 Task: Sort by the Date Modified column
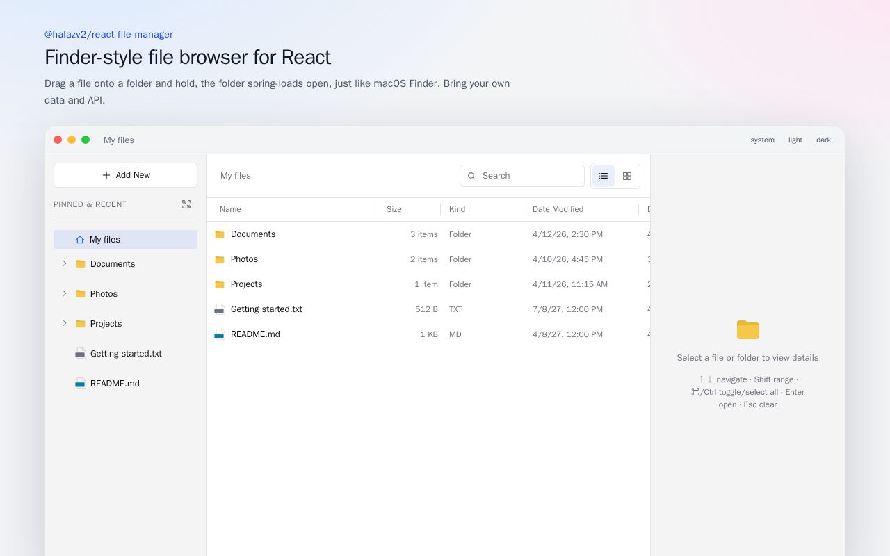[x=558, y=209]
